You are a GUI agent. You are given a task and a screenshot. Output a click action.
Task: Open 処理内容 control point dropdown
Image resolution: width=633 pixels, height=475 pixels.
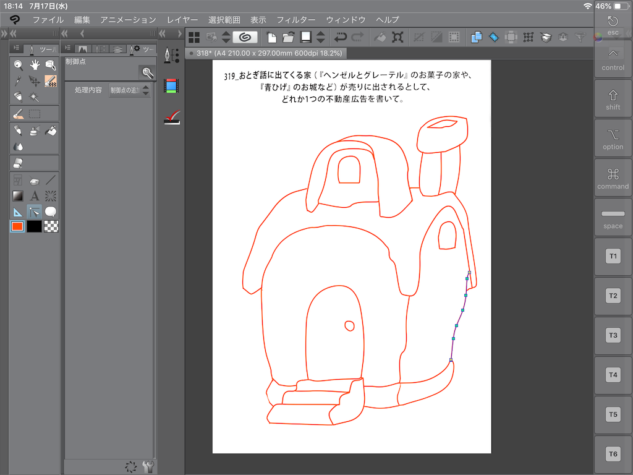130,90
